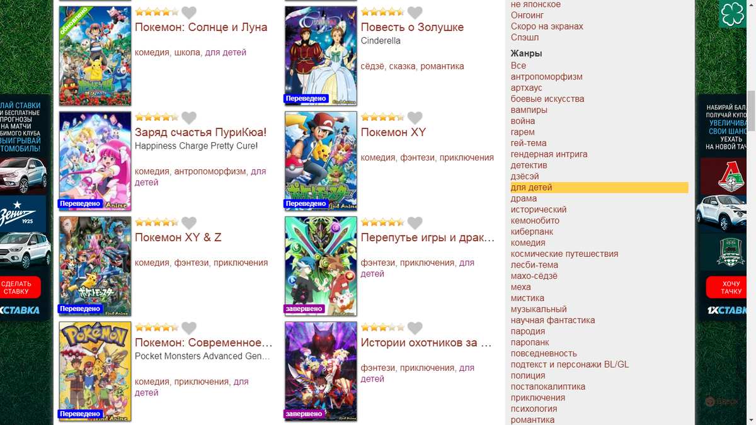
Task: Click heart next to Покемон: Современное…
Action: tap(189, 328)
